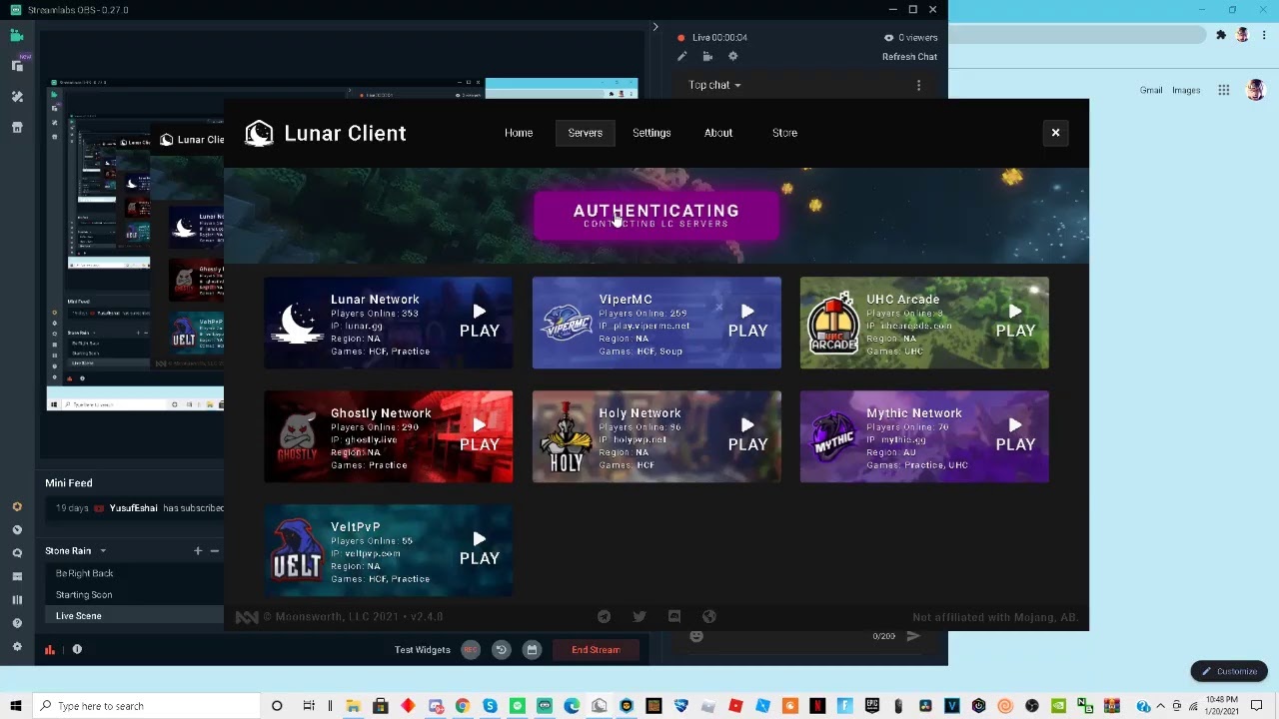Click Windows taskbar search box

pyautogui.click(x=146, y=706)
